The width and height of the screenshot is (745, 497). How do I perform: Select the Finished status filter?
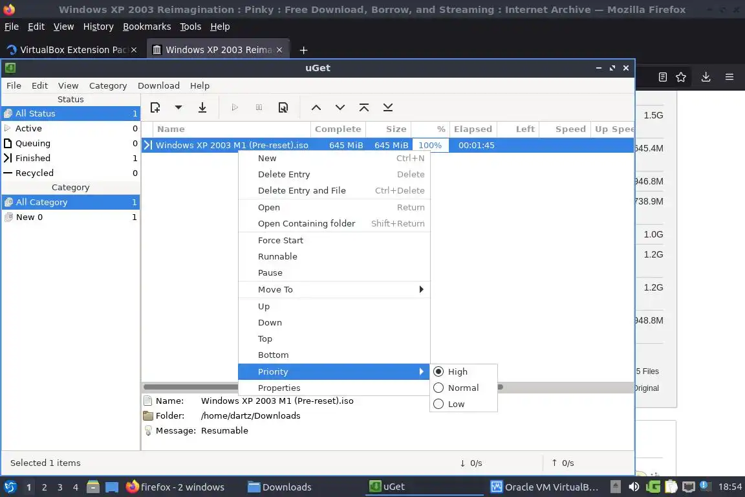click(x=70, y=158)
